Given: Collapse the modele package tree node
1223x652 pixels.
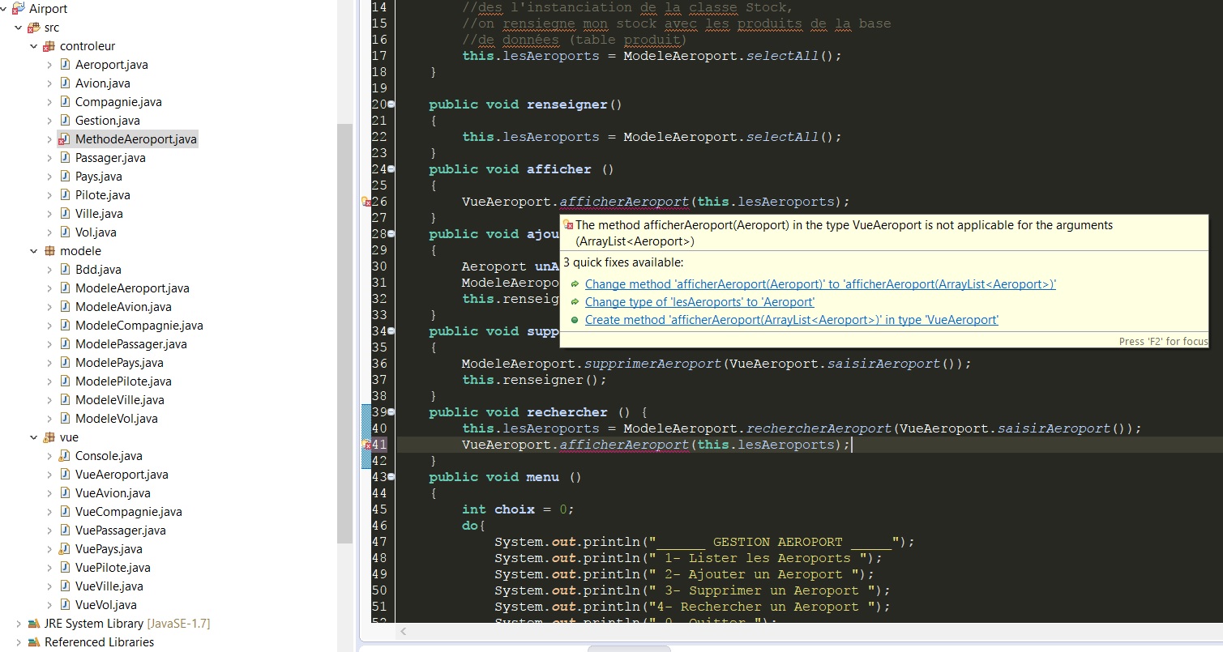Looking at the screenshot, I should 34,251.
